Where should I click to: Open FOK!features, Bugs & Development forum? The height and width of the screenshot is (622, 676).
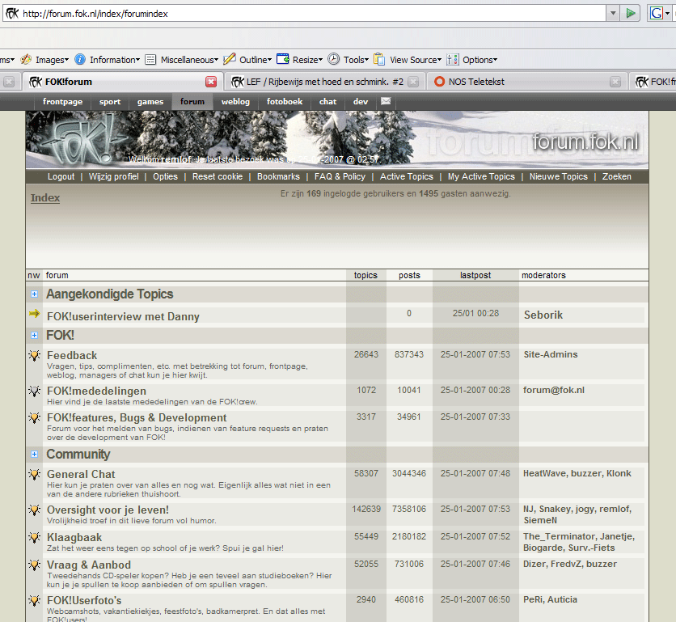tap(137, 418)
